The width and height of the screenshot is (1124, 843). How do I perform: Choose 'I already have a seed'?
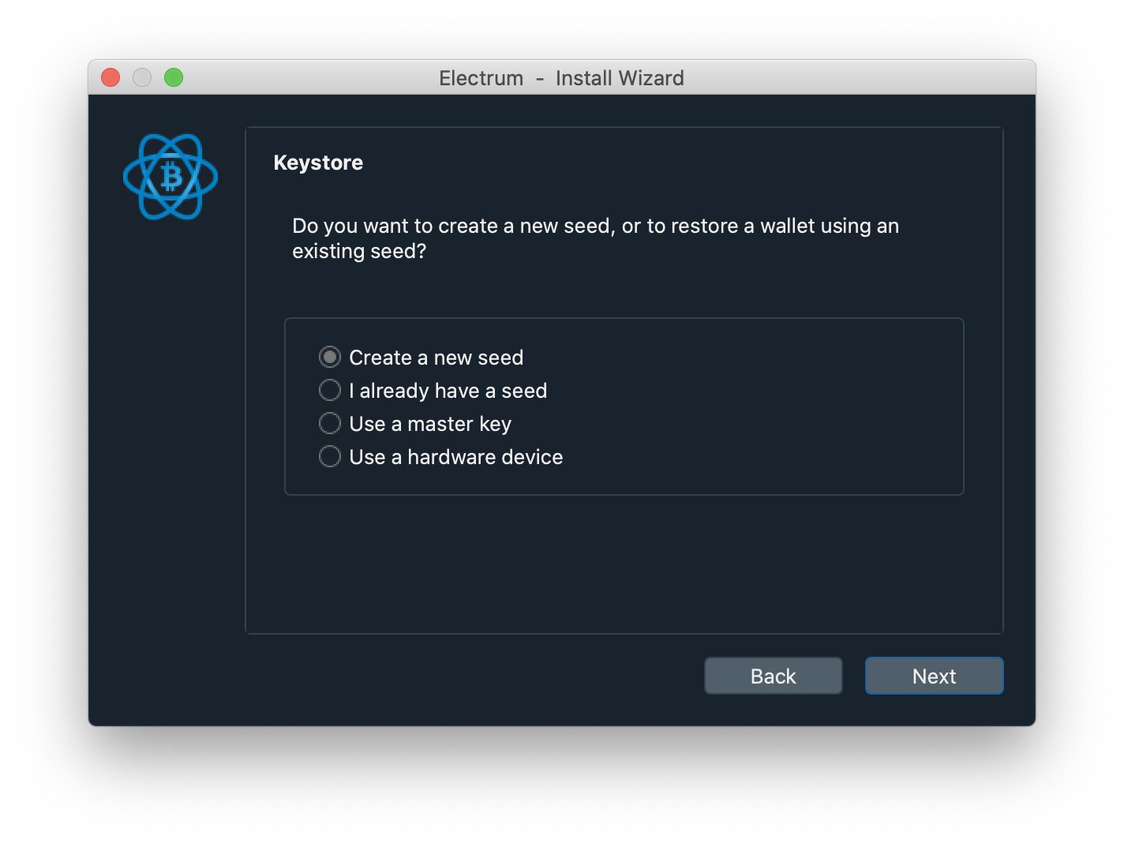pyautogui.click(x=433, y=391)
